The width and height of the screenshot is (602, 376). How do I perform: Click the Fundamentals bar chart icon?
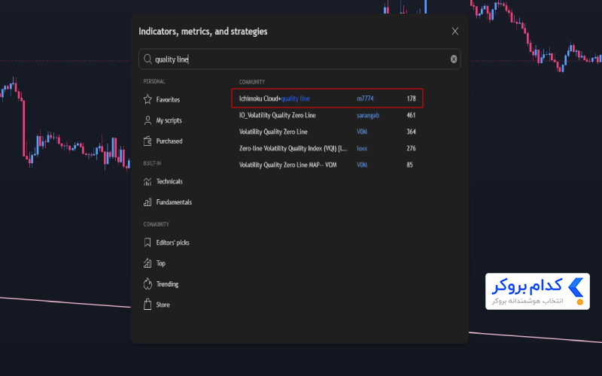click(147, 202)
